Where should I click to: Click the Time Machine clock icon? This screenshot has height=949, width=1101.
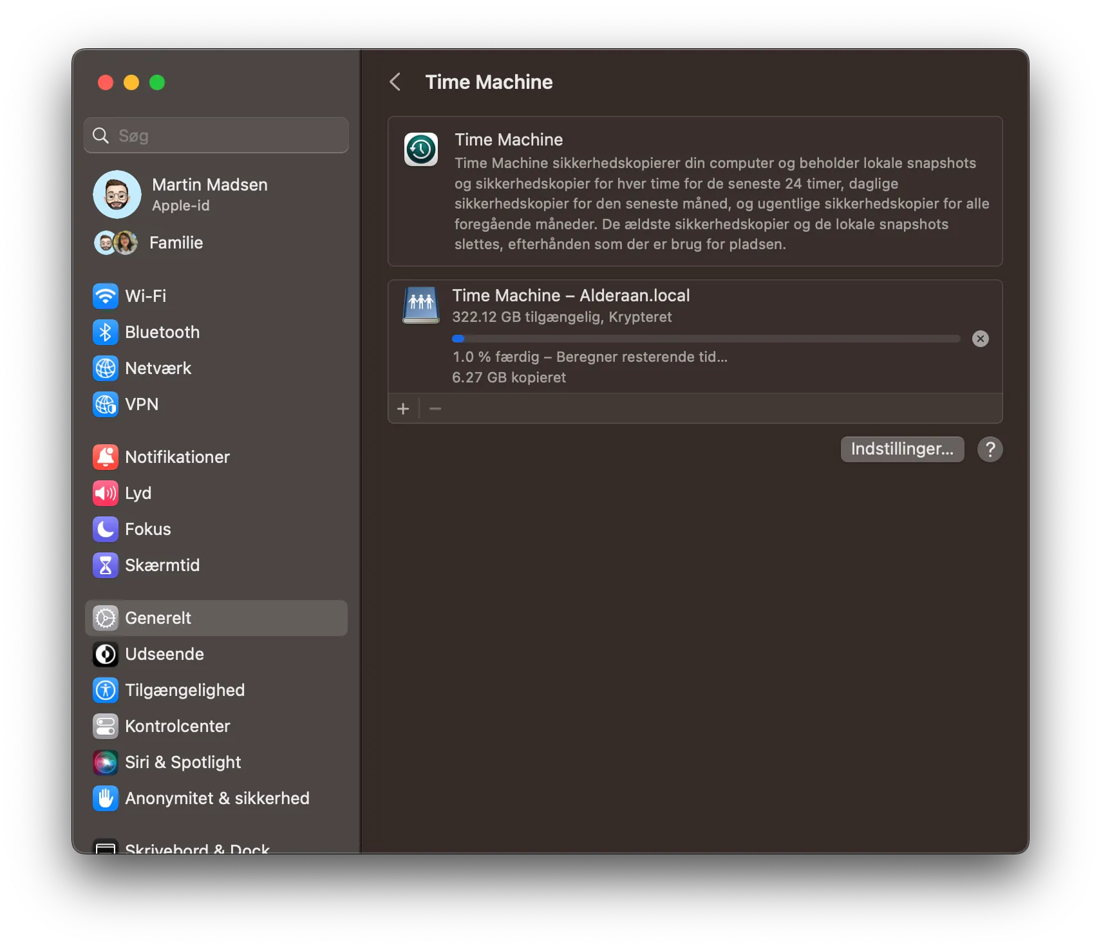[421, 149]
